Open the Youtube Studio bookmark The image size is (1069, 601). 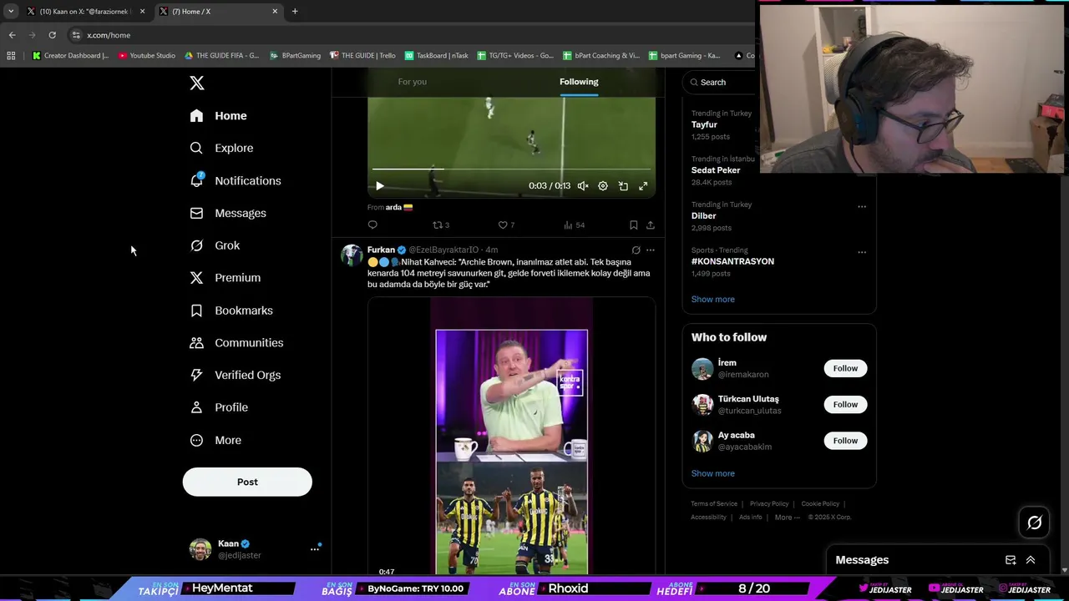[x=147, y=56]
